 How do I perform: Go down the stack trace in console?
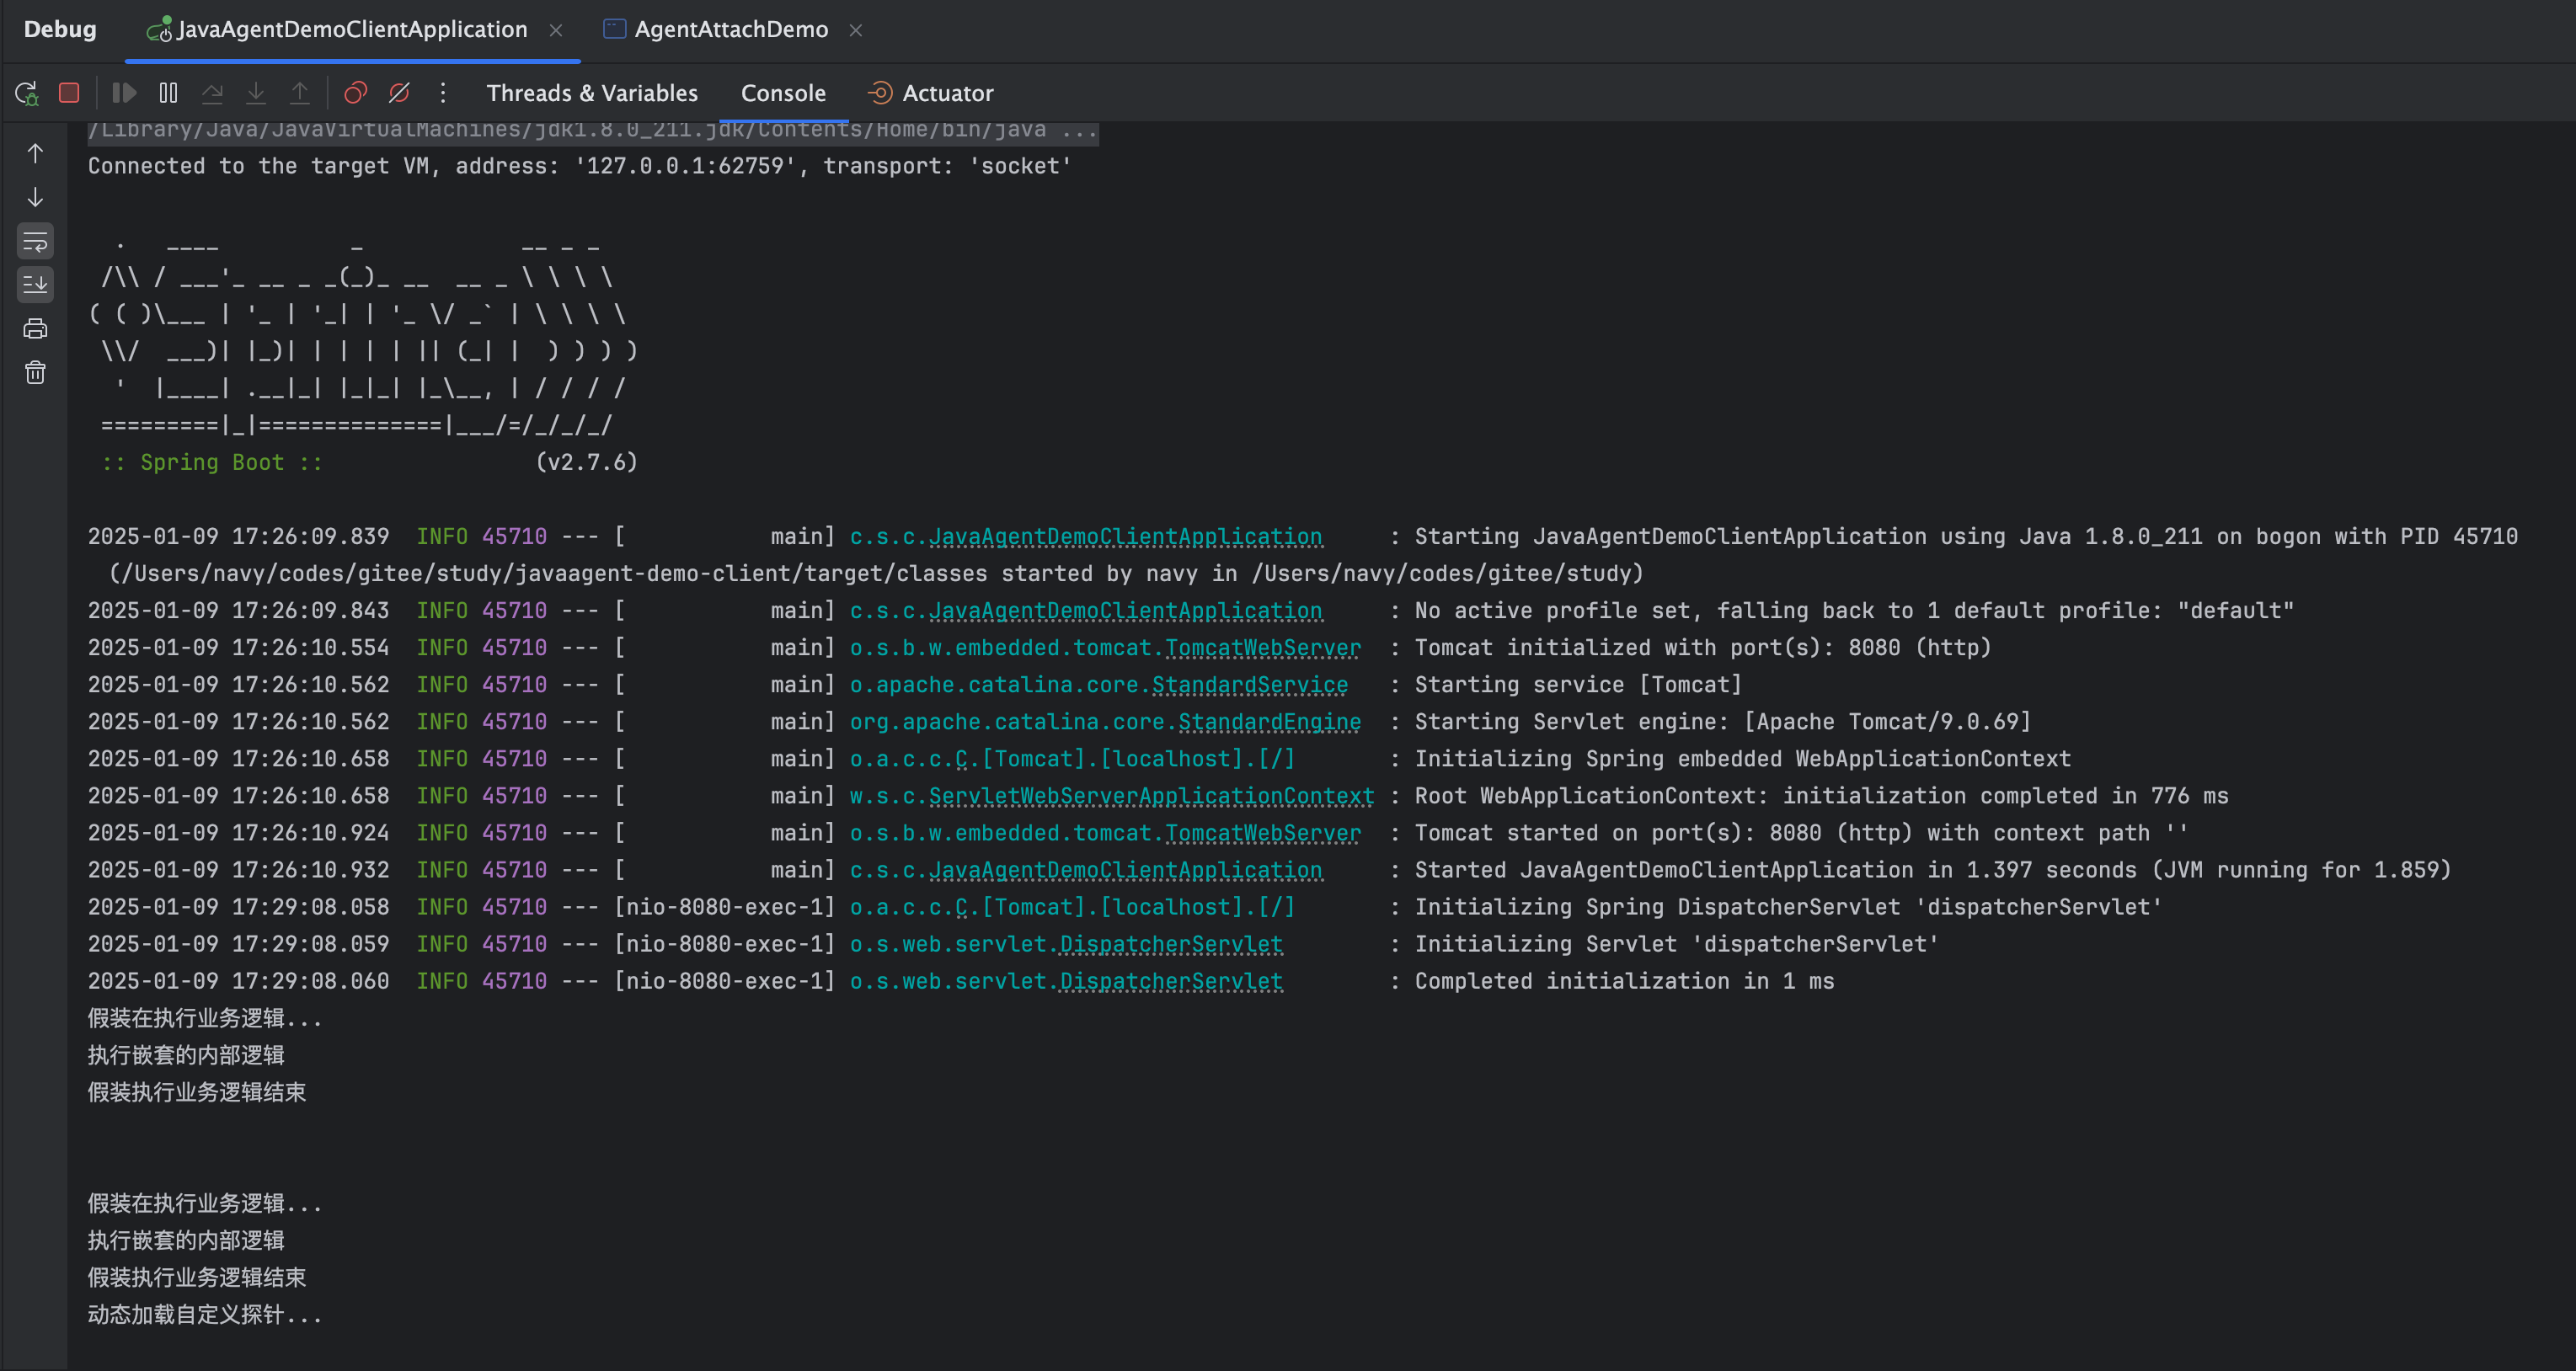(x=35, y=197)
